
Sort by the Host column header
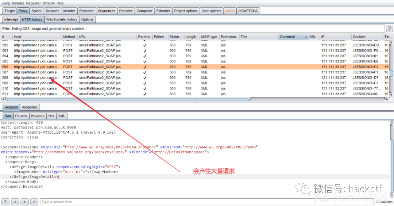pyautogui.click(x=37, y=37)
